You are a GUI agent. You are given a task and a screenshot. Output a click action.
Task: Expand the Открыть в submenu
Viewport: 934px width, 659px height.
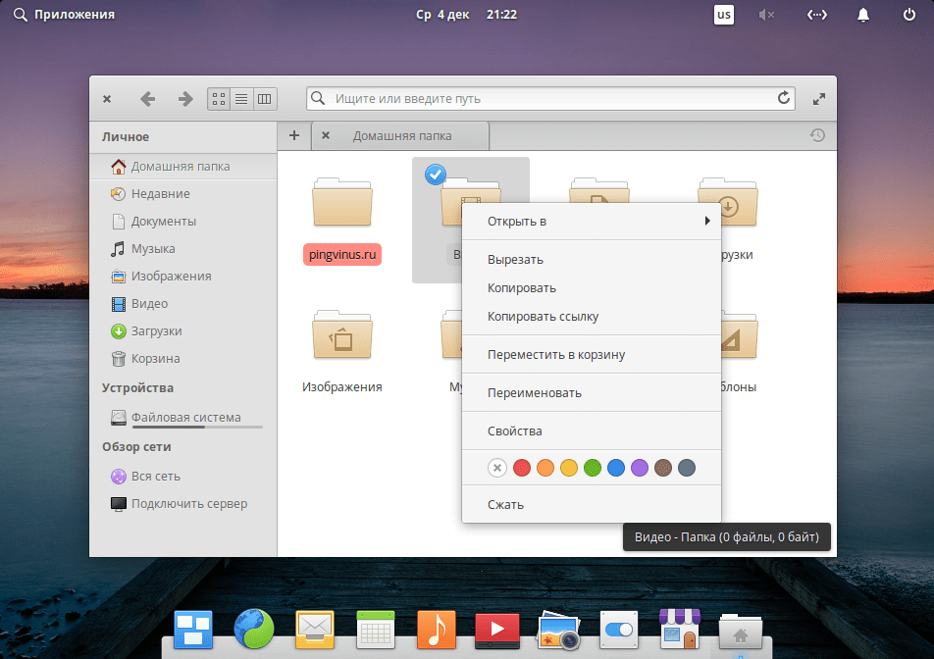tap(592, 221)
